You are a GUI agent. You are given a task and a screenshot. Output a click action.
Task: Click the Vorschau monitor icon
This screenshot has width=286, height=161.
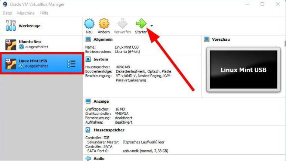tap(207, 39)
